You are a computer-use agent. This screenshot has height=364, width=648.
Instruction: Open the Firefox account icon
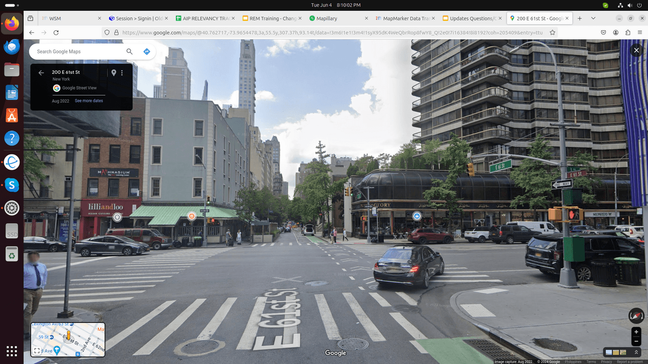point(616,32)
